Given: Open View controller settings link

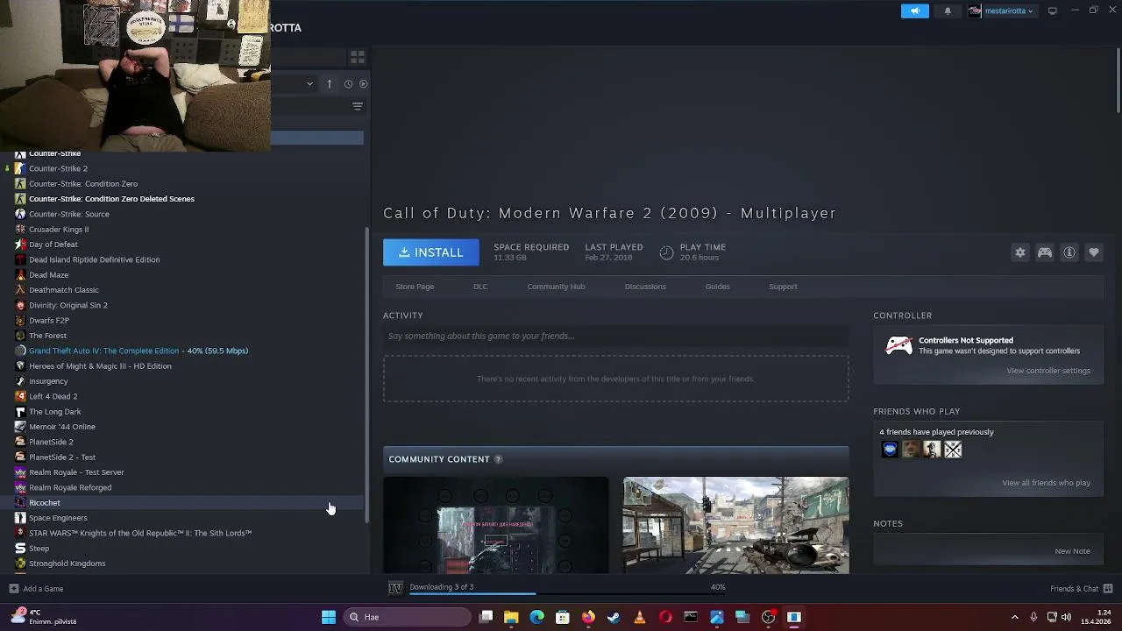Looking at the screenshot, I should pyautogui.click(x=1048, y=371).
